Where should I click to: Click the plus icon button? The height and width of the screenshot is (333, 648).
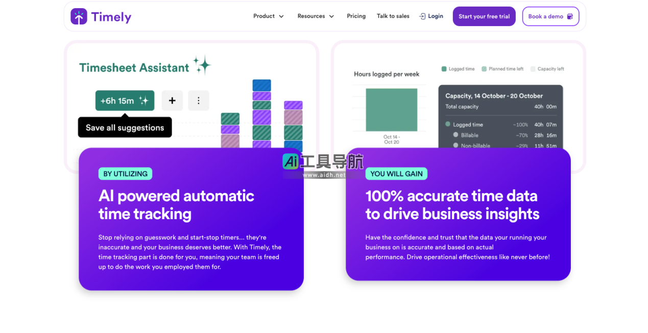click(x=172, y=101)
